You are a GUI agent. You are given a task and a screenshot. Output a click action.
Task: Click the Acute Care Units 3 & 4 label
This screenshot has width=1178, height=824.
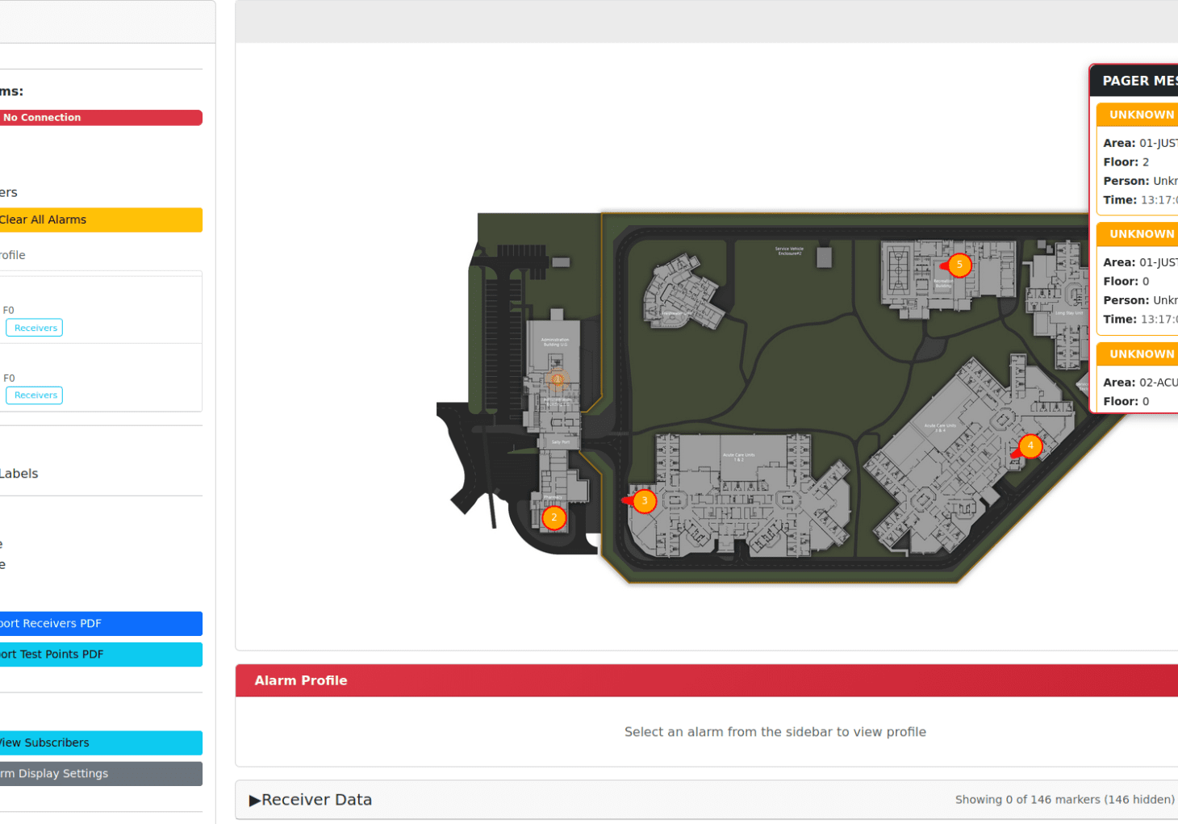tap(940, 428)
